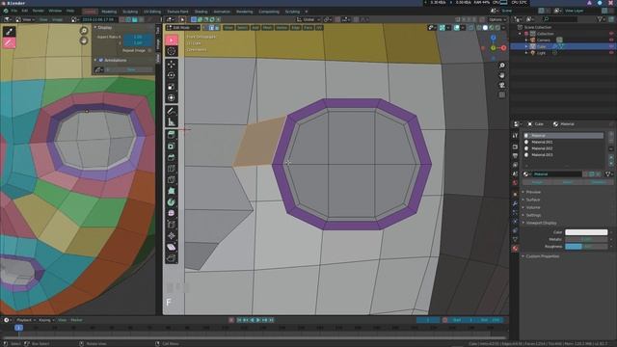Open the Options dropdown in viewport header
617x347 pixels.
tap(497, 19)
